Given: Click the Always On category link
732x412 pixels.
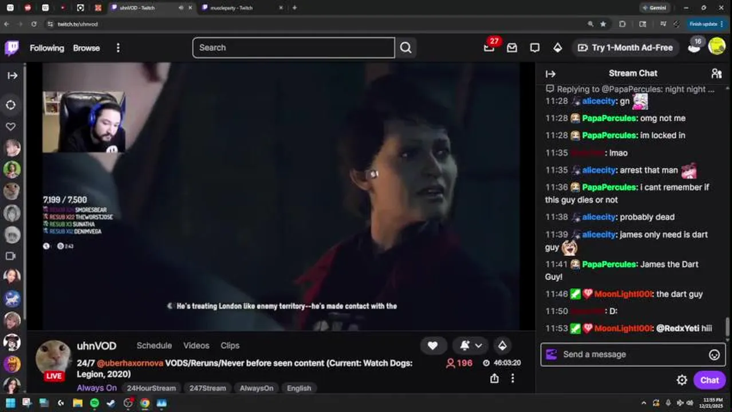Looking at the screenshot, I should point(97,388).
